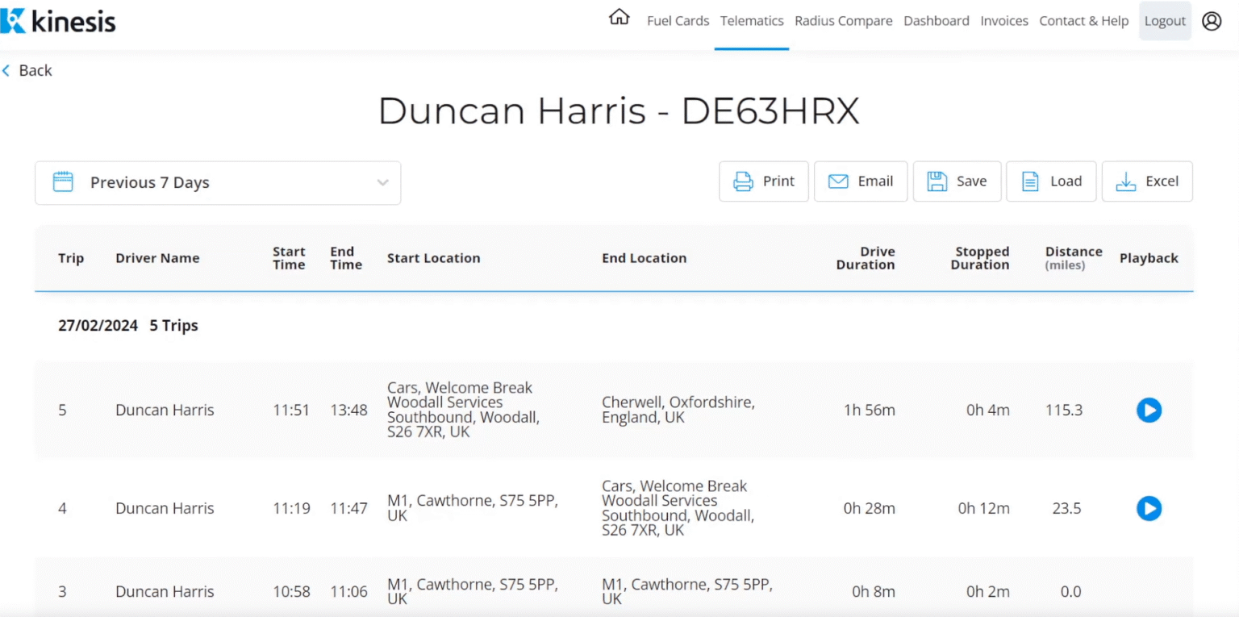Play route playback for Trip 4

[x=1149, y=508]
